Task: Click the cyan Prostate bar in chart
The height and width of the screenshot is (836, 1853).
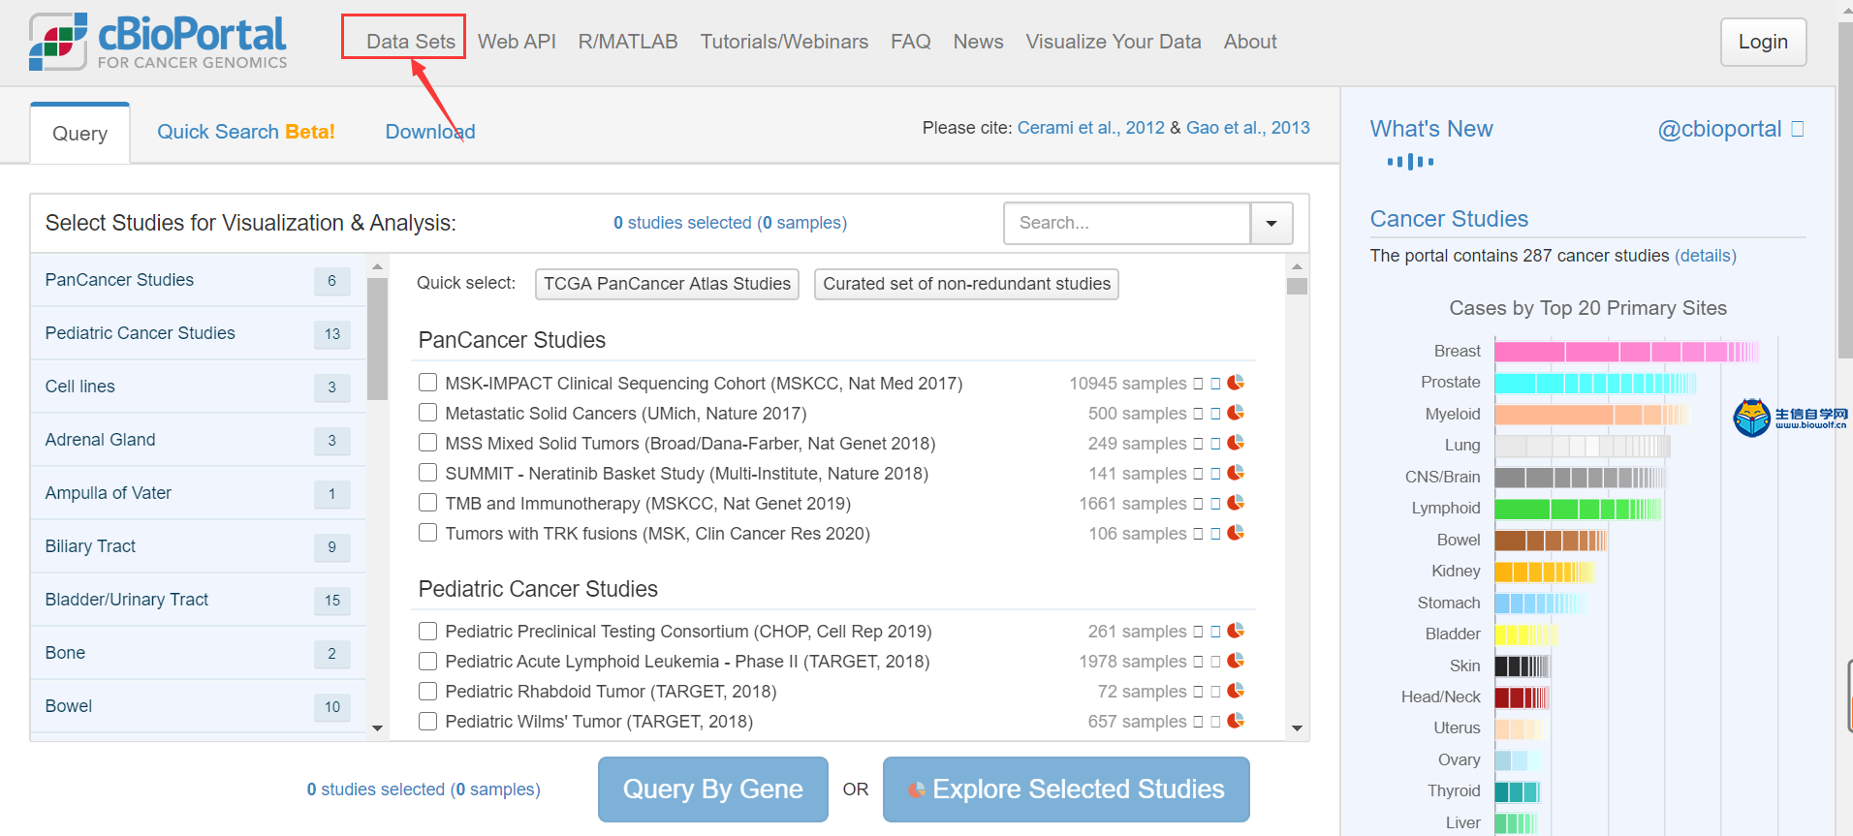Action: [1595, 383]
